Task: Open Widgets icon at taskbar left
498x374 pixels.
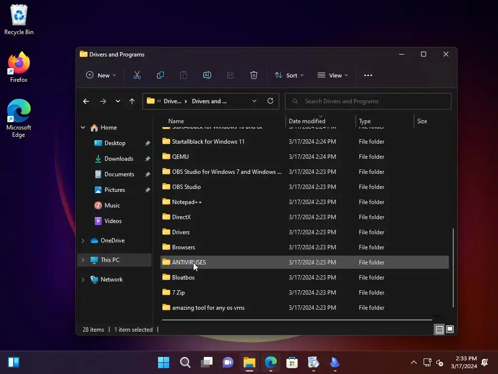Action: (x=14, y=362)
